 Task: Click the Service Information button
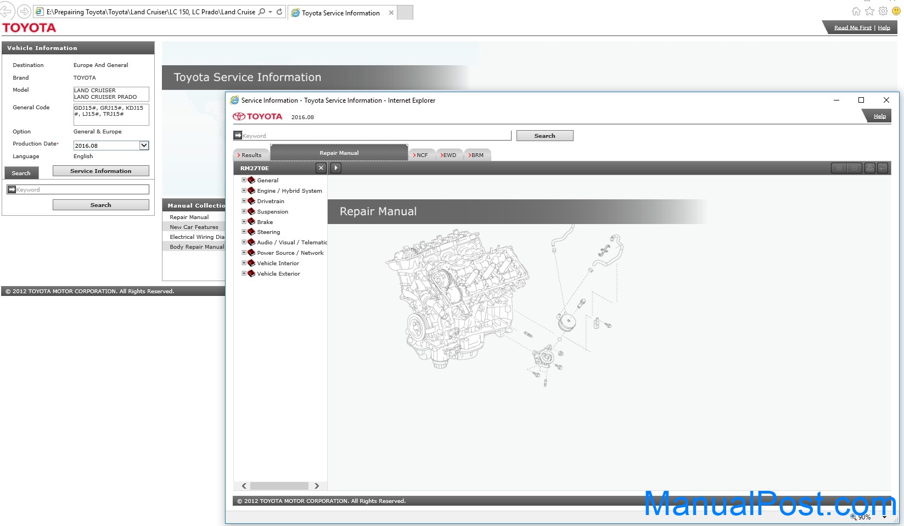pyautogui.click(x=101, y=171)
